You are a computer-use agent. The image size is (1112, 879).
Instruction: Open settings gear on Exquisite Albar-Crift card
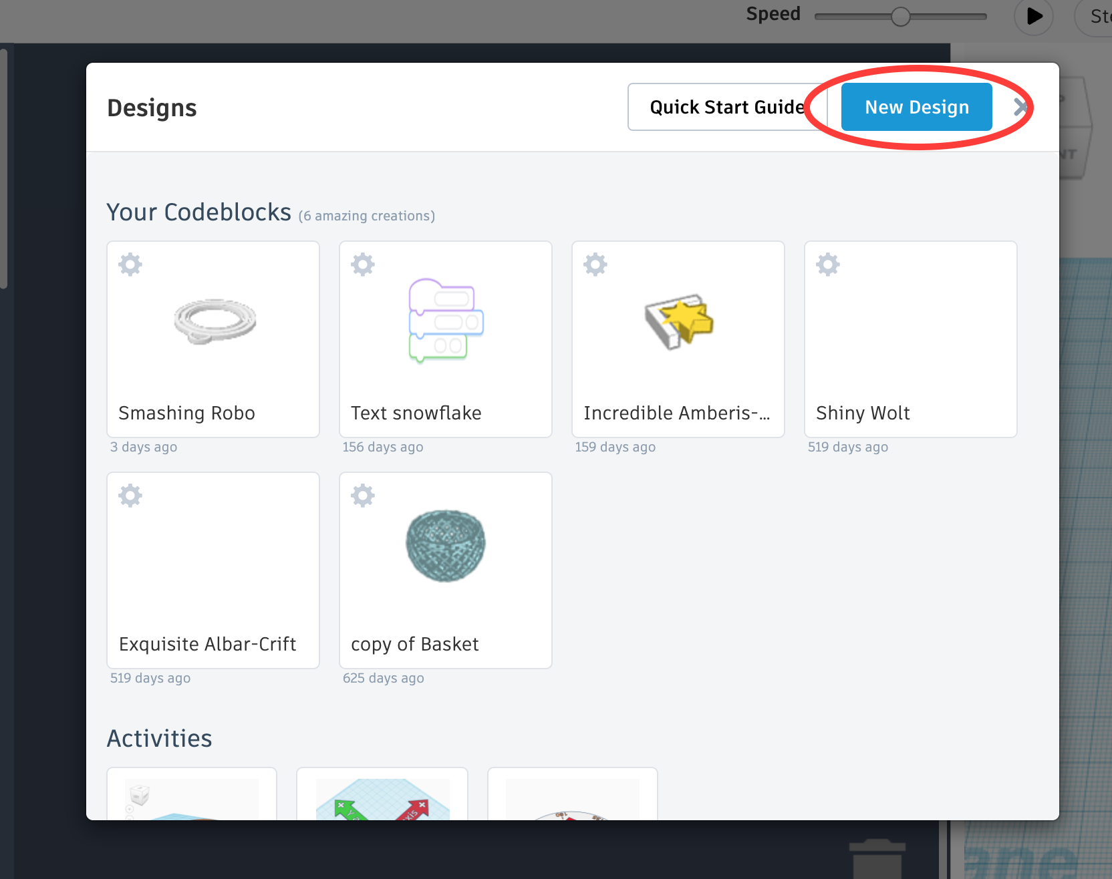pyautogui.click(x=130, y=495)
